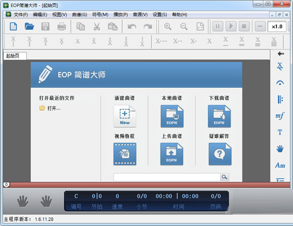The height and width of the screenshot is (226, 293).
Task: Open the 曲谱(G) menu
Action: [x=79, y=14]
